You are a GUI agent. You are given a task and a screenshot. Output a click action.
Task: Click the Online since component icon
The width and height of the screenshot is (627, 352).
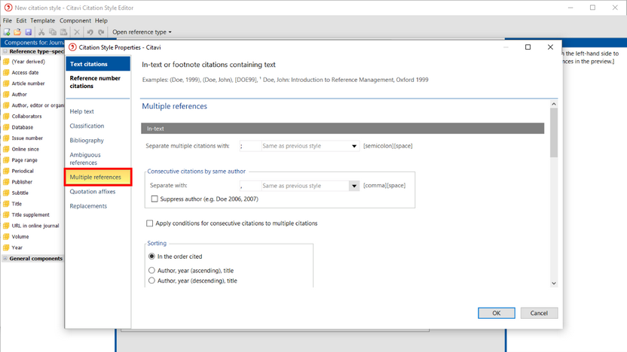[x=6, y=149]
